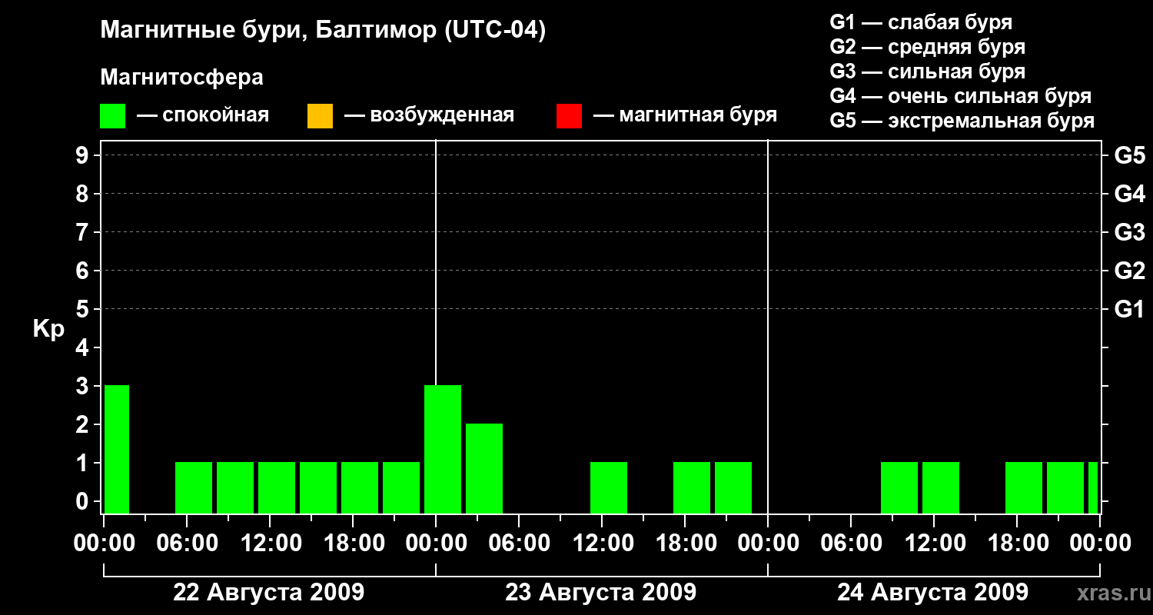Click the orange 'возбужденная' legend swatch
This screenshot has height=615, width=1153.
pyautogui.click(x=320, y=116)
